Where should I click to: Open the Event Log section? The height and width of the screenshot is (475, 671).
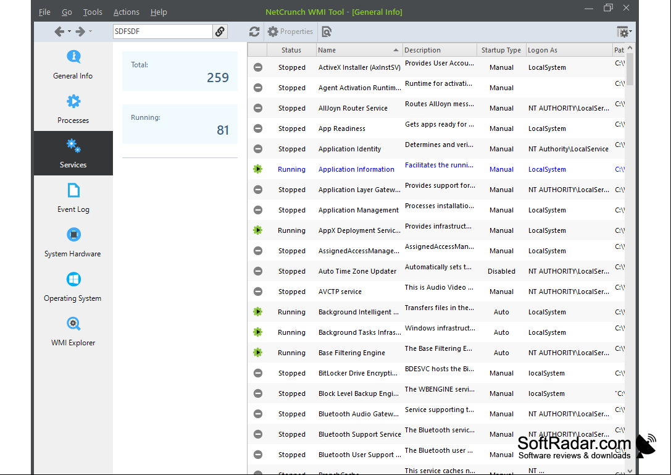(x=73, y=198)
